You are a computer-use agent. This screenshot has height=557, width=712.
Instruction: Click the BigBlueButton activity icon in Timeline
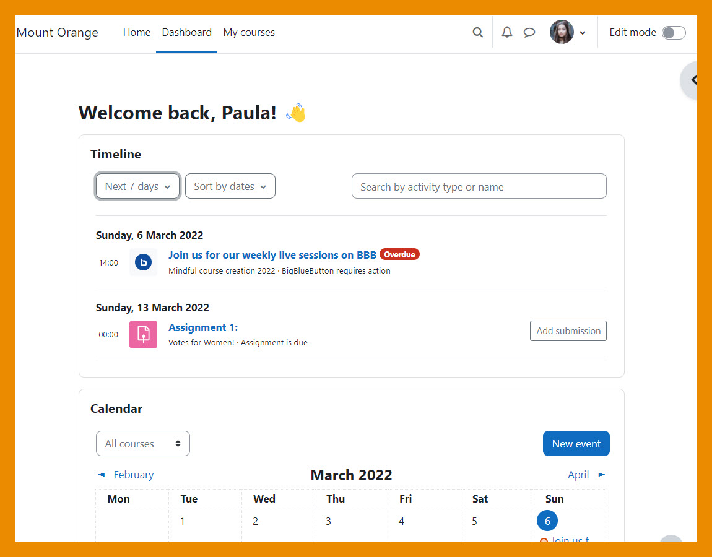pos(143,262)
